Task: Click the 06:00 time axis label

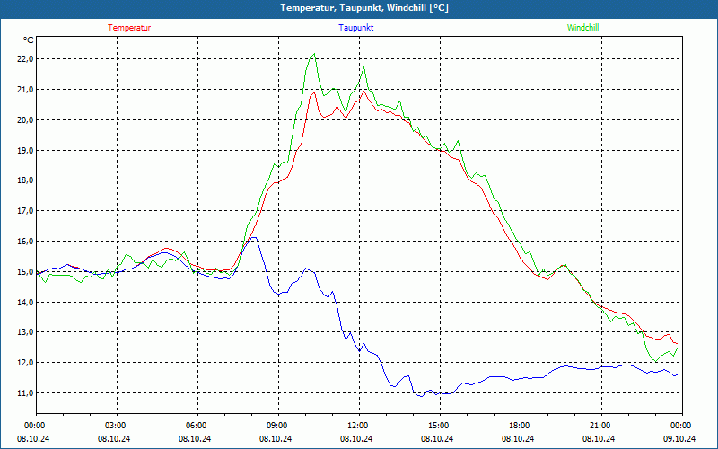Action: (196, 425)
